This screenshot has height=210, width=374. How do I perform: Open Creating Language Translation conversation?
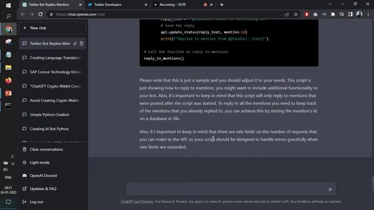[x=52, y=58]
